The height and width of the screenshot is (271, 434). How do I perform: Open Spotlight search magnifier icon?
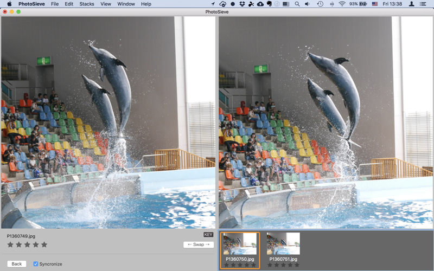coord(297,4)
